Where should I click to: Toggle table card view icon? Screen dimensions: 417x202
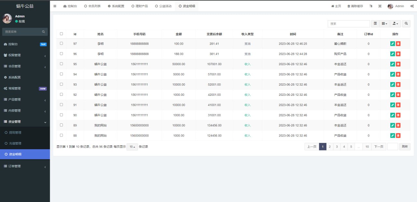pos(375,24)
